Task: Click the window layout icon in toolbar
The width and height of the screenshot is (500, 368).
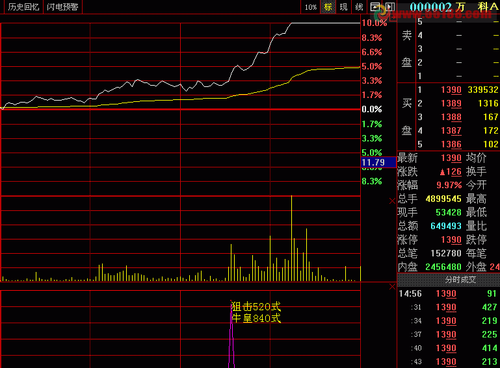Action: pyautogui.click(x=375, y=7)
